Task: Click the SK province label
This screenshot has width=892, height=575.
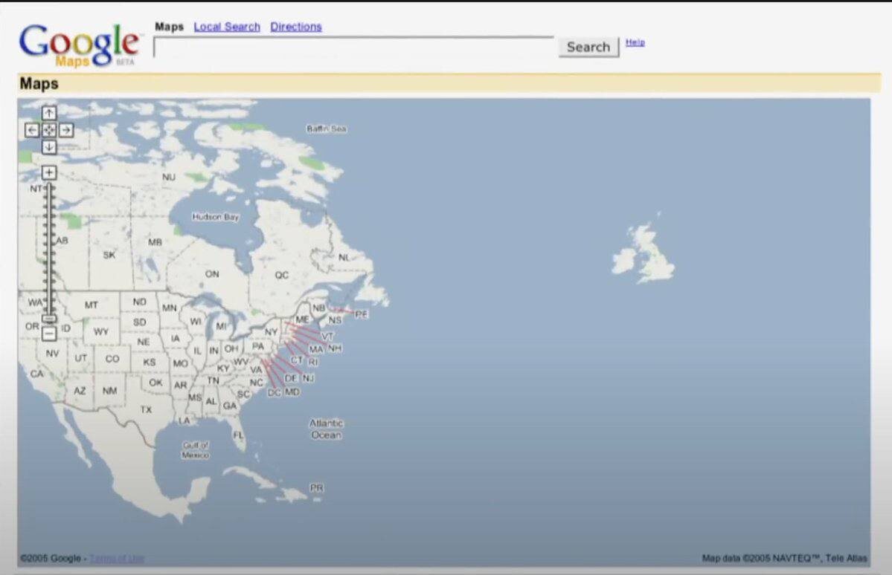Action: click(x=109, y=255)
